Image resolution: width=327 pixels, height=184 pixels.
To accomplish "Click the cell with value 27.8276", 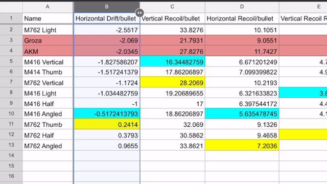I will pos(173,51).
